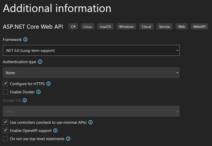Click the Enable Docker info icon
Viewport: 212px width, 146px height.
click(x=38, y=92)
